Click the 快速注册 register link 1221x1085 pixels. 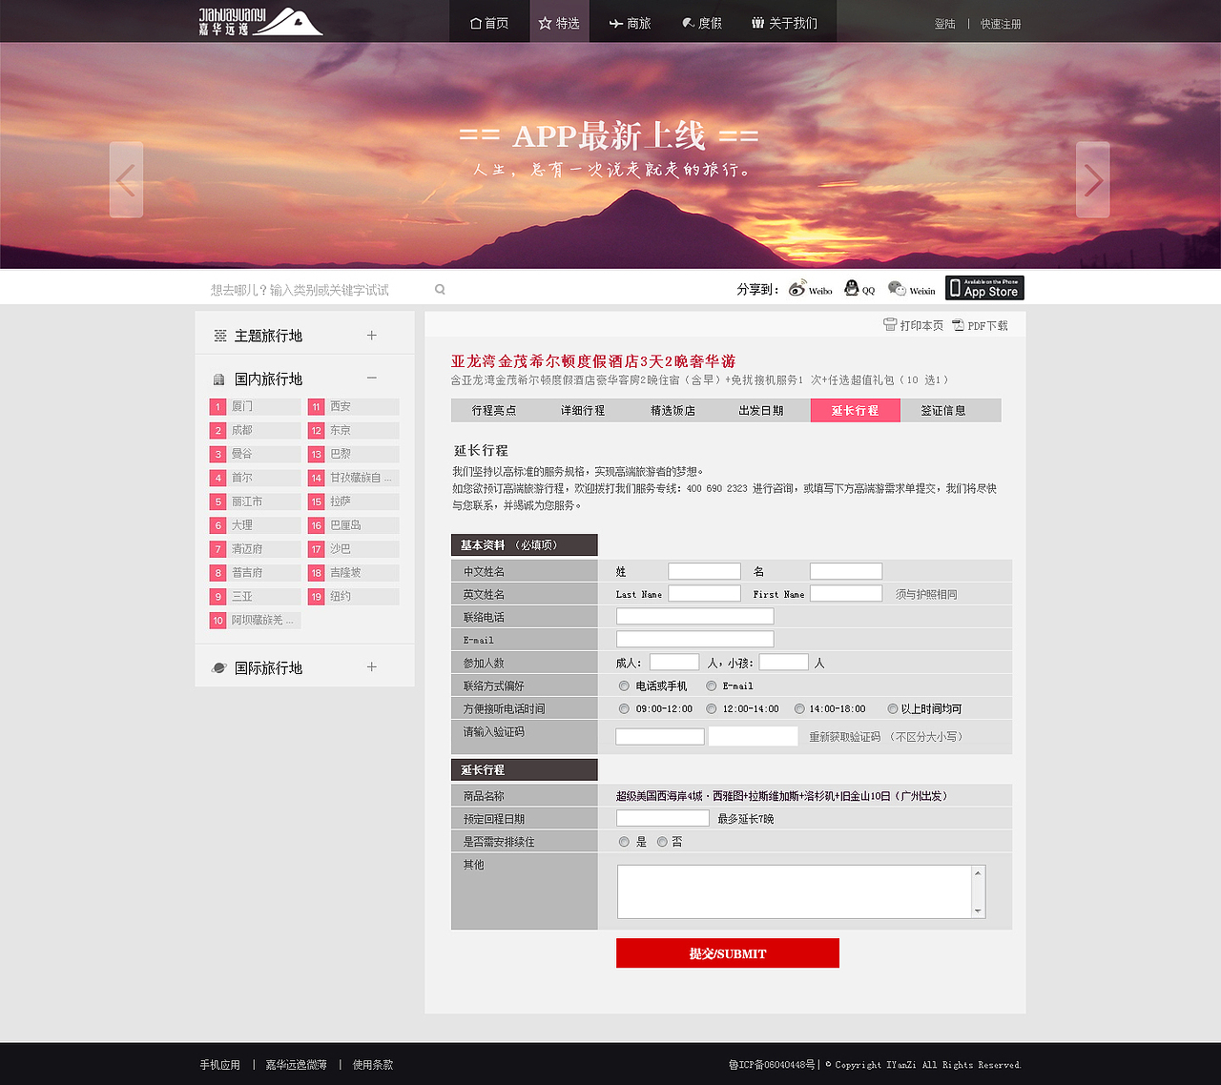[x=1001, y=24]
